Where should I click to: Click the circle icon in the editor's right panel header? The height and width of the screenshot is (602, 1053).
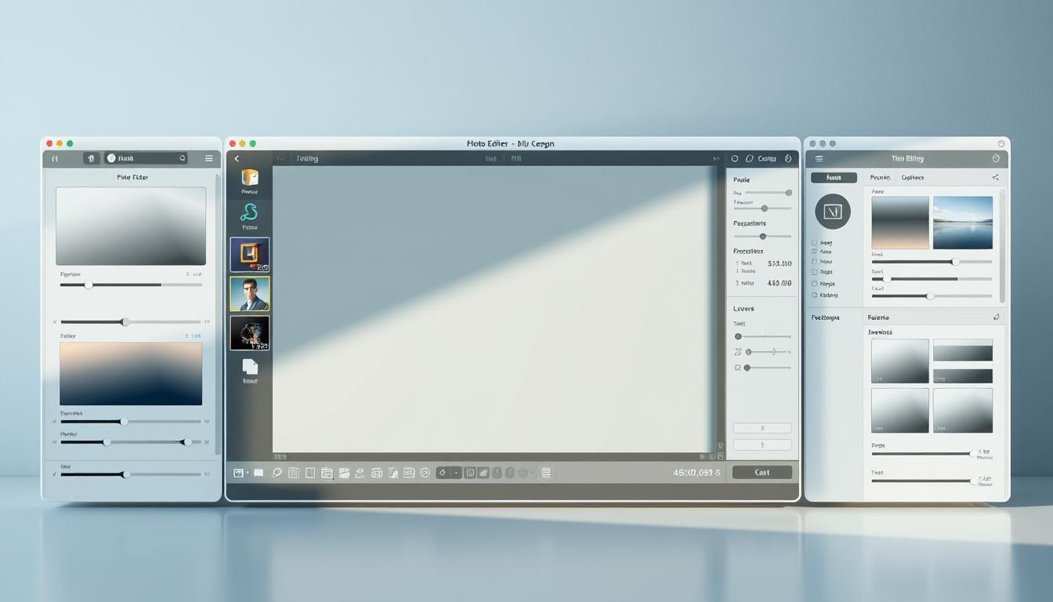tap(734, 158)
